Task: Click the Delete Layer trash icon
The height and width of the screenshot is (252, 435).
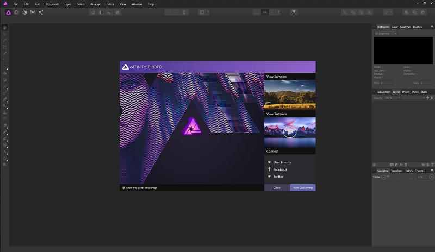Action: pos(432,165)
